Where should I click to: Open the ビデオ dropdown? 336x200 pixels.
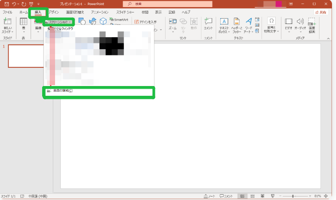(289, 26)
